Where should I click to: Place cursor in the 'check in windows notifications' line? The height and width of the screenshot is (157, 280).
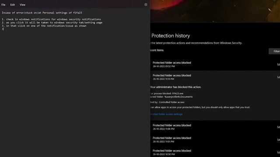click(x=51, y=19)
